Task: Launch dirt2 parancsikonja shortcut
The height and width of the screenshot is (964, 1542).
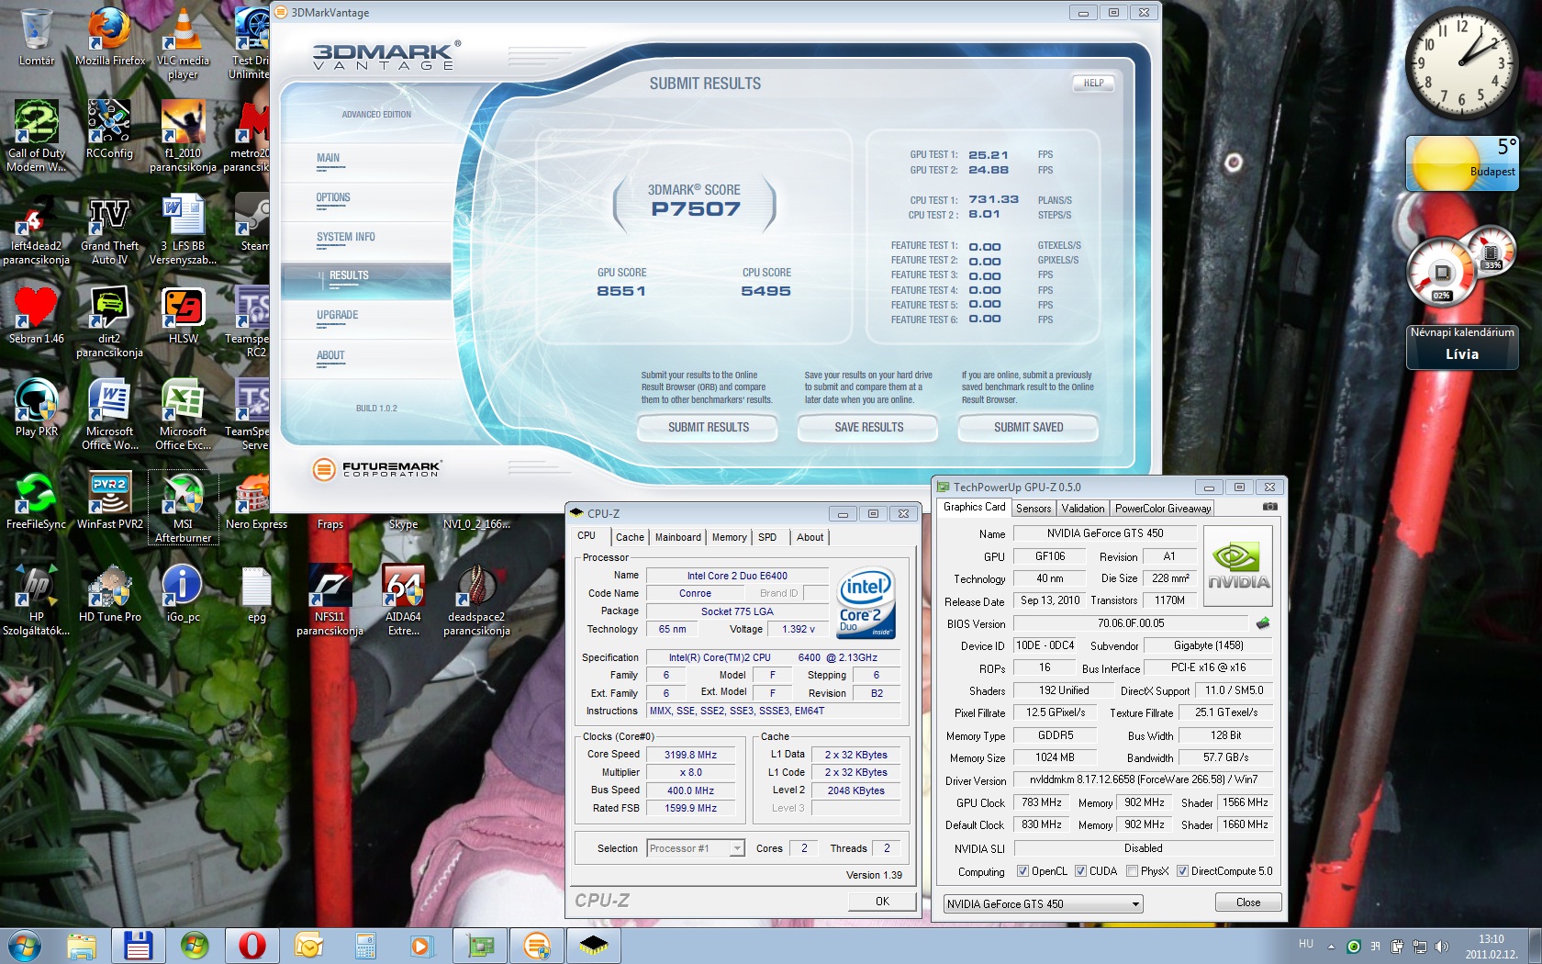Action: [109, 321]
